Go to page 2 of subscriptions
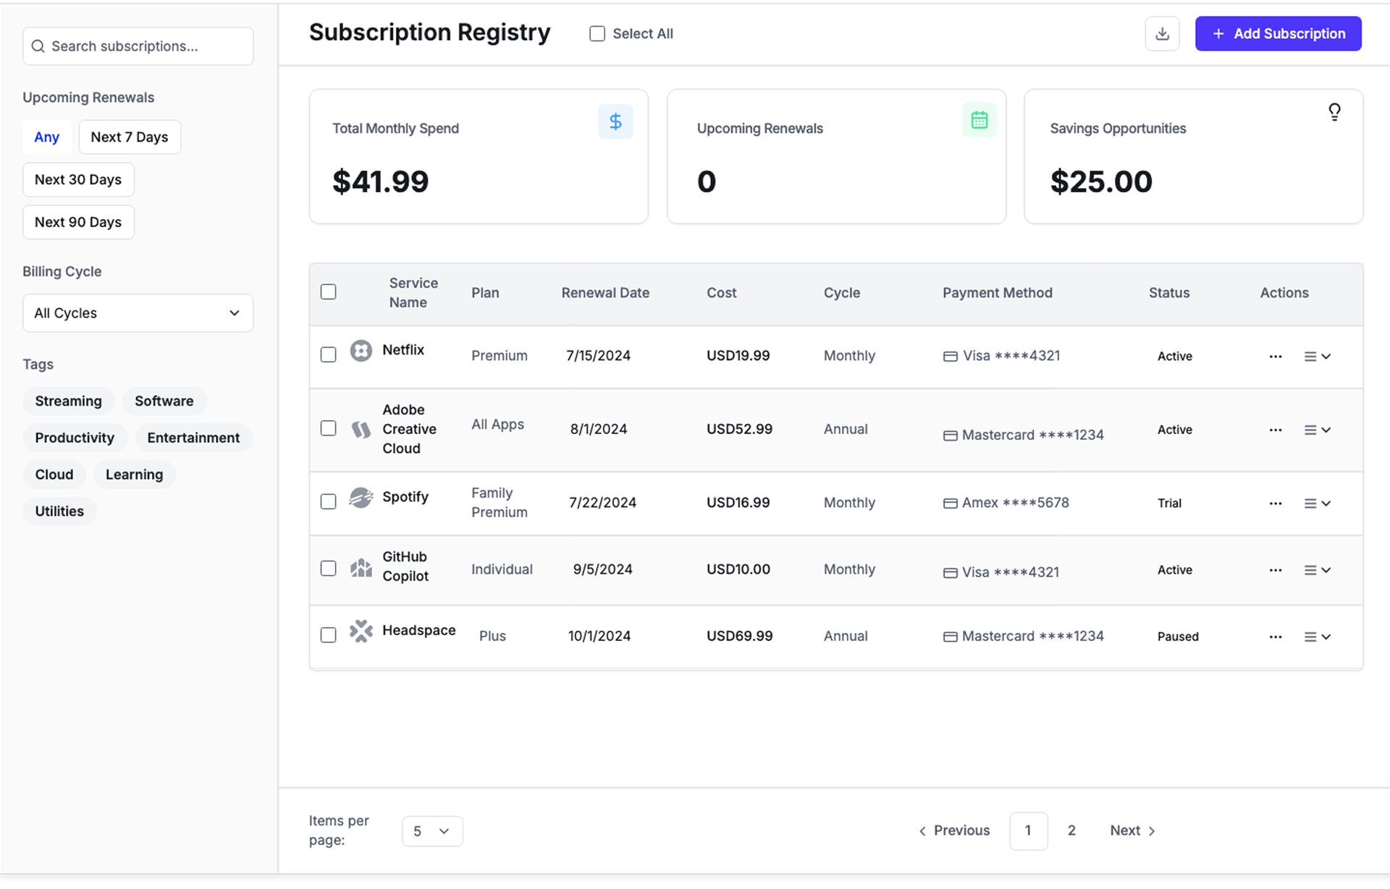This screenshot has width=1390, height=889. [x=1071, y=830]
